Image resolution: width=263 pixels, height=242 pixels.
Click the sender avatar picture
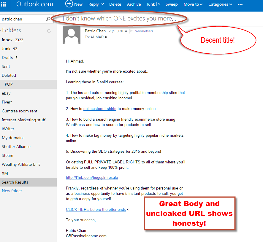coord(72,35)
